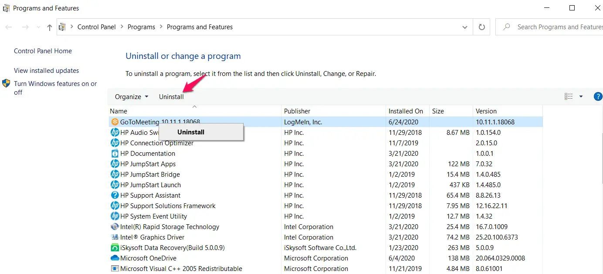The height and width of the screenshot is (274, 603).
Task: Sort list by Version column header
Action: coord(508,111)
